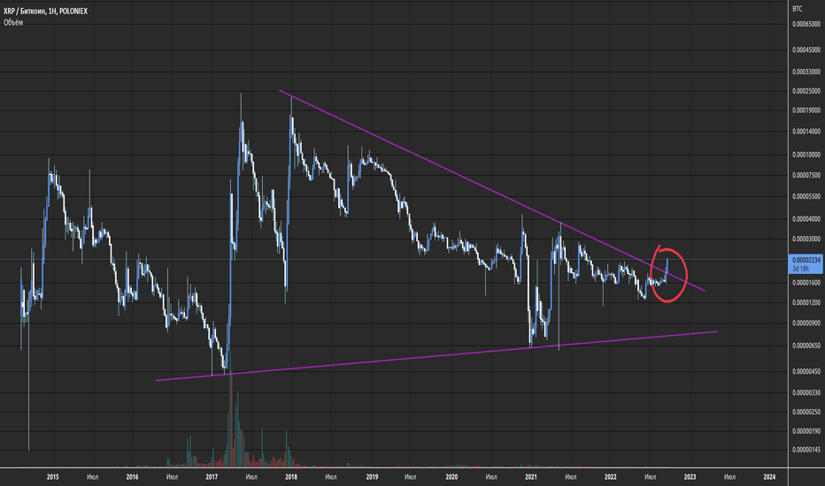Click price axis label 0.00045000
The image size is (825, 486).
806,49
